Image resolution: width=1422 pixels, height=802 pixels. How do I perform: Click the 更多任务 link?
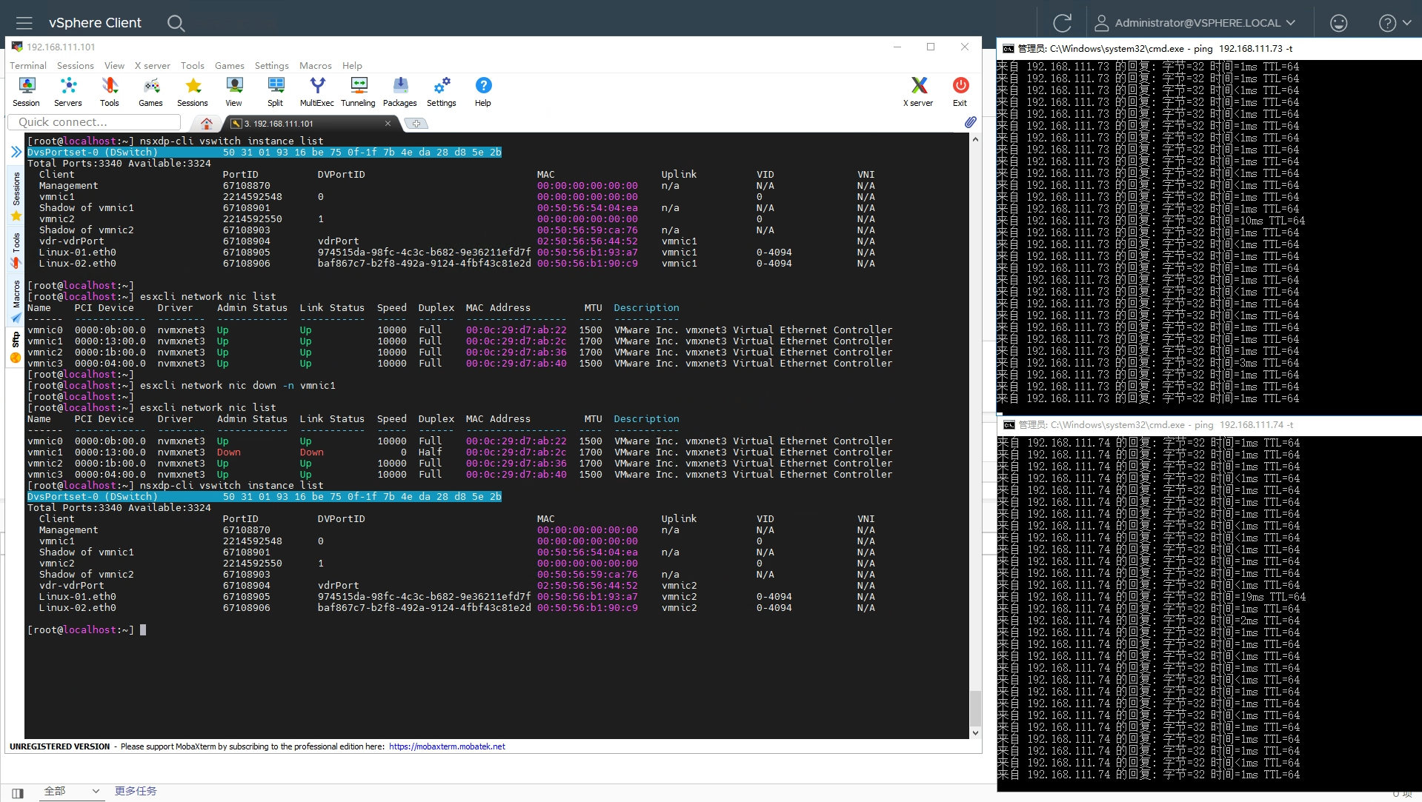136,791
